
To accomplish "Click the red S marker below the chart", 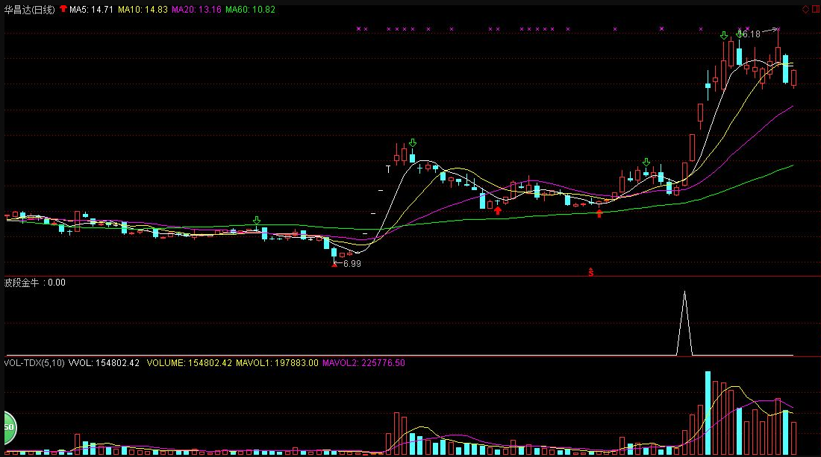I will (590, 272).
